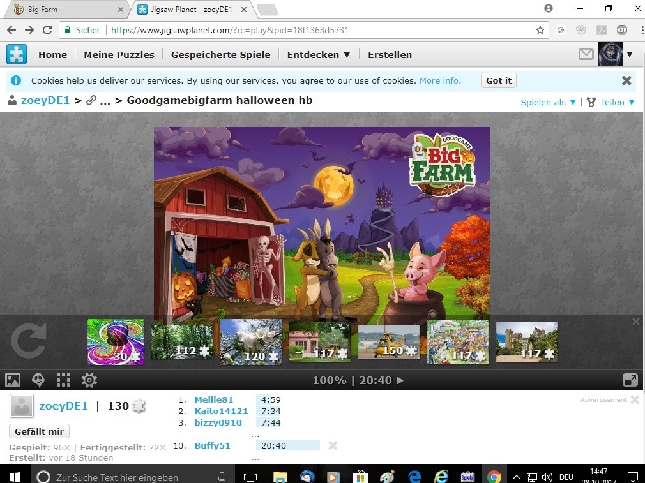Open the crowded town 117-piece puzzle
The width and height of the screenshot is (645, 483).
coord(458,342)
